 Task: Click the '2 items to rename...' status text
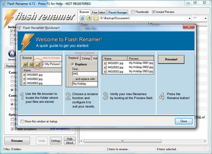[x=118, y=149]
